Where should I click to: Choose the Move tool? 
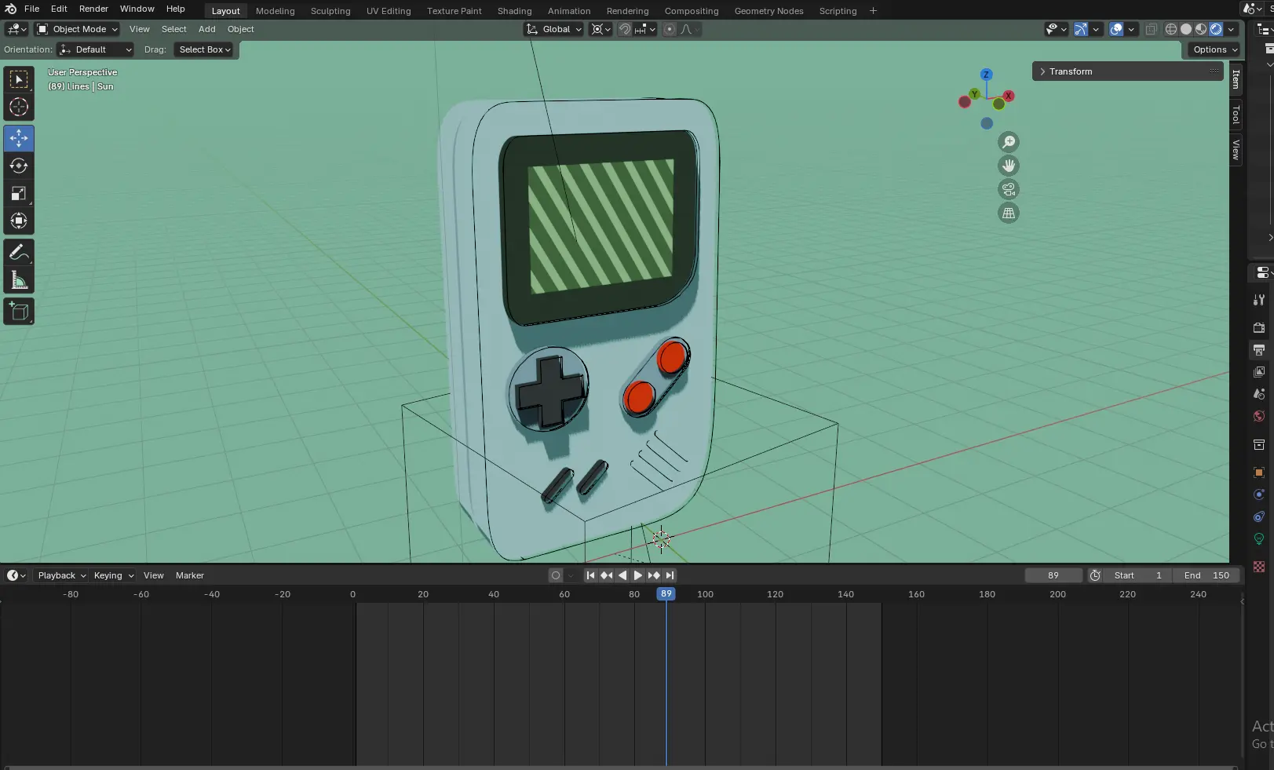pyautogui.click(x=19, y=138)
